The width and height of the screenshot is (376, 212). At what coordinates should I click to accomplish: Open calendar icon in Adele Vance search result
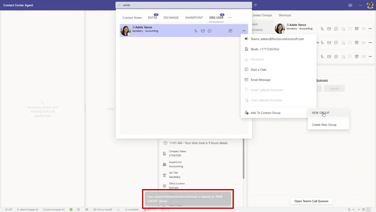pos(231,31)
